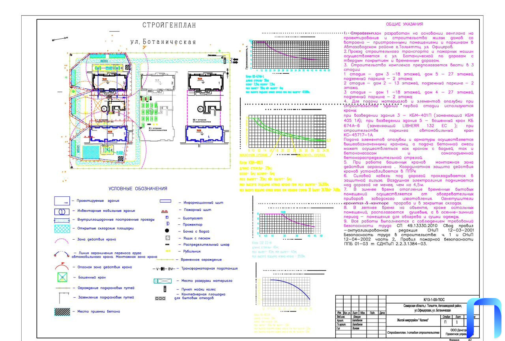Image resolution: width=505 pixels, height=341 pixels.
Task: Click the black hatched concrete receiving symbol
Action: click(62, 311)
